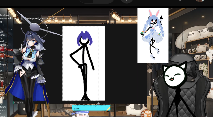Screen dimensions: 213x117
Task: Click the cat-eared stick figure avatar face
Action: [x=175, y=76]
